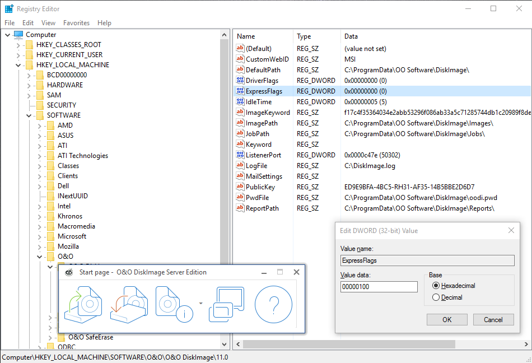This screenshot has width=532, height=363.
Task: Maximize the O&O DiskImage window
Action: (280, 272)
